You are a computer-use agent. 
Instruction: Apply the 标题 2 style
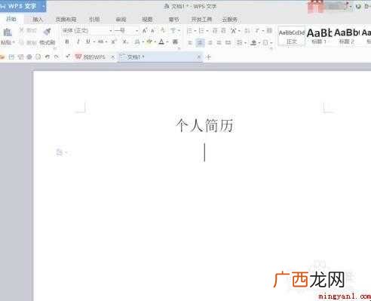pyautogui.click(x=347, y=36)
